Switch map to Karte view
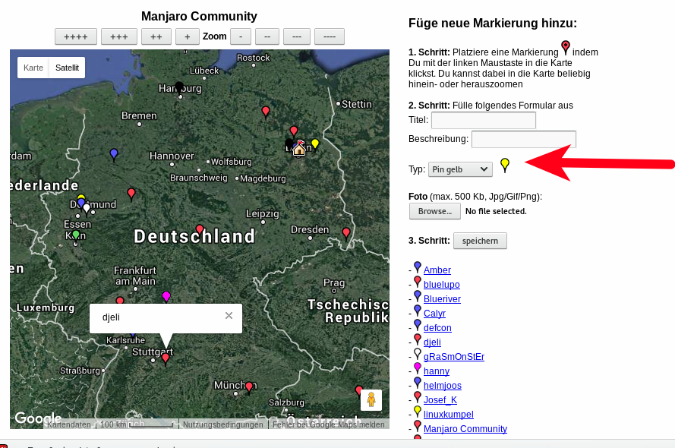675x448 pixels. tap(33, 68)
